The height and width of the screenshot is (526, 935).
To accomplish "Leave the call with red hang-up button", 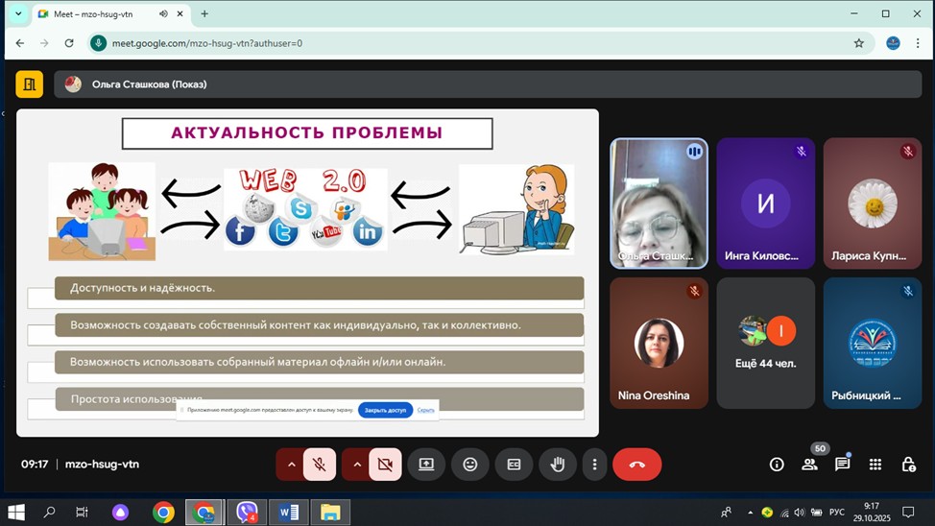I will pos(636,465).
